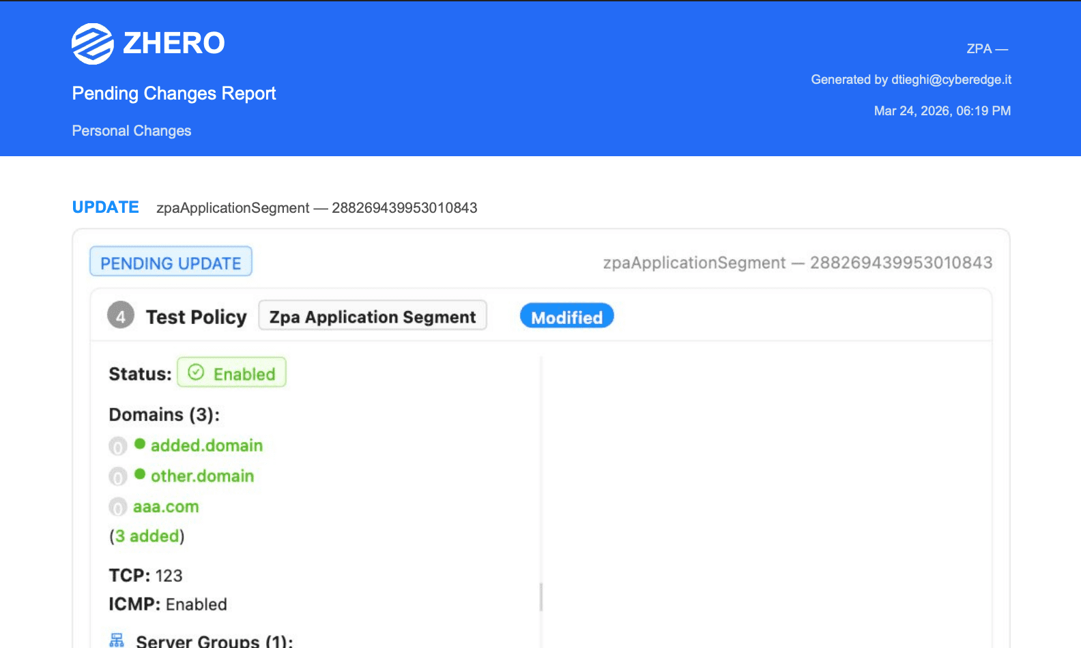Expand the Server Groups (1) section

214,641
